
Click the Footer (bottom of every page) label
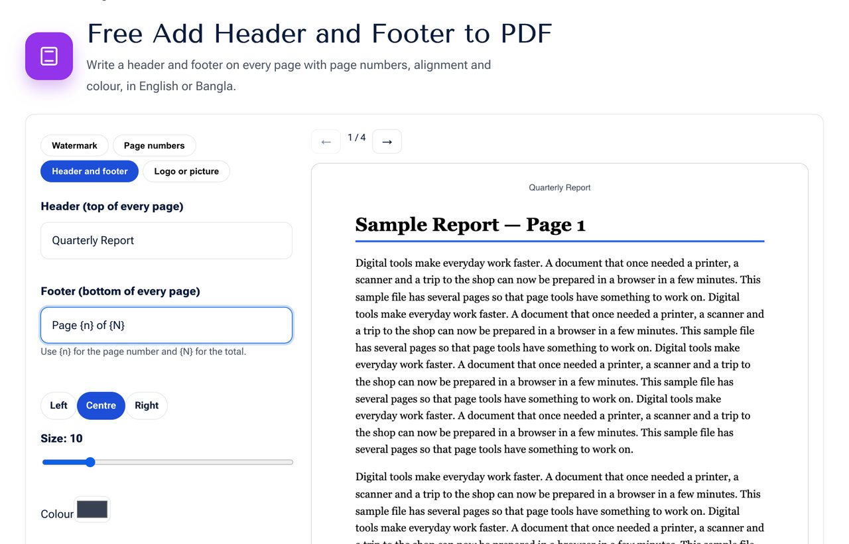pyautogui.click(x=120, y=291)
